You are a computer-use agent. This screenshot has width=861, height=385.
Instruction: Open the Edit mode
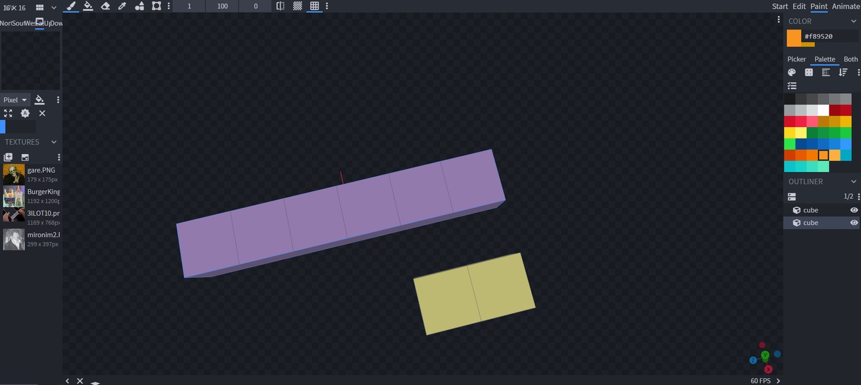pos(799,6)
